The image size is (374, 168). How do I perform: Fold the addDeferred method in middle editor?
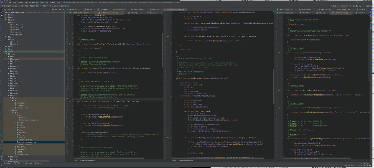171,78
